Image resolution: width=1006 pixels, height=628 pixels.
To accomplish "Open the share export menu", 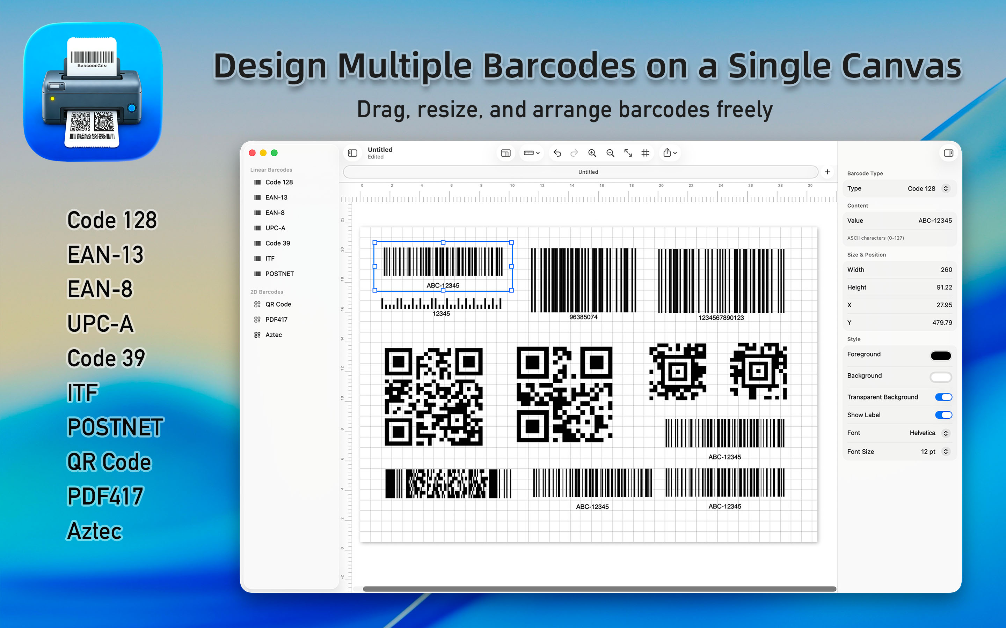I will click(670, 153).
